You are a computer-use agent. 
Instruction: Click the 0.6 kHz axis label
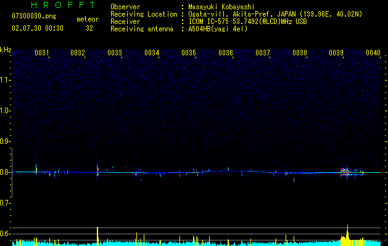(x=5, y=234)
